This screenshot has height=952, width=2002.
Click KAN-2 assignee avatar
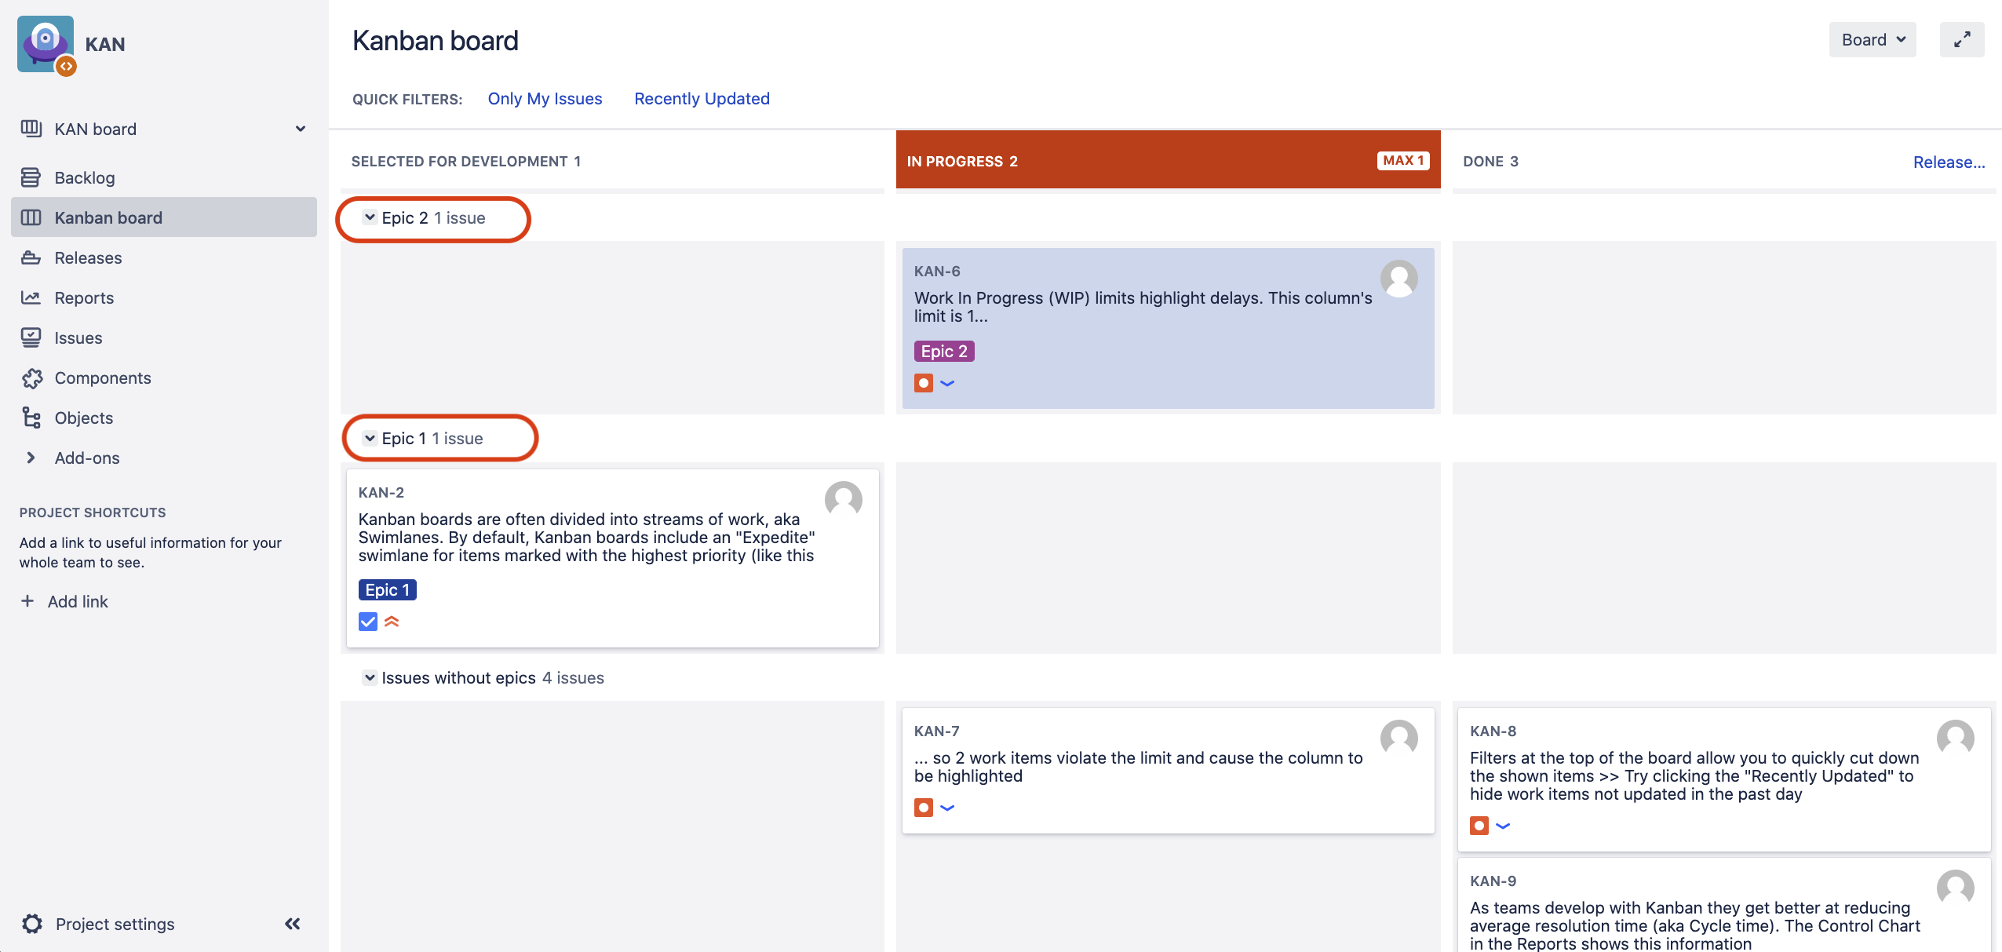pyautogui.click(x=843, y=500)
